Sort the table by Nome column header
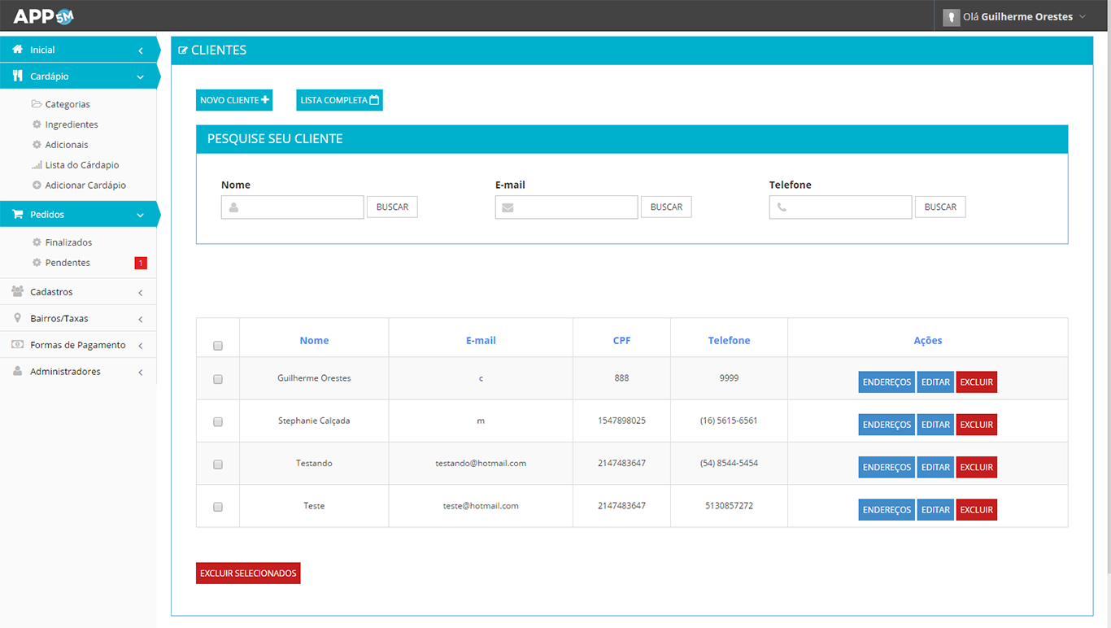This screenshot has height=628, width=1111. click(314, 341)
